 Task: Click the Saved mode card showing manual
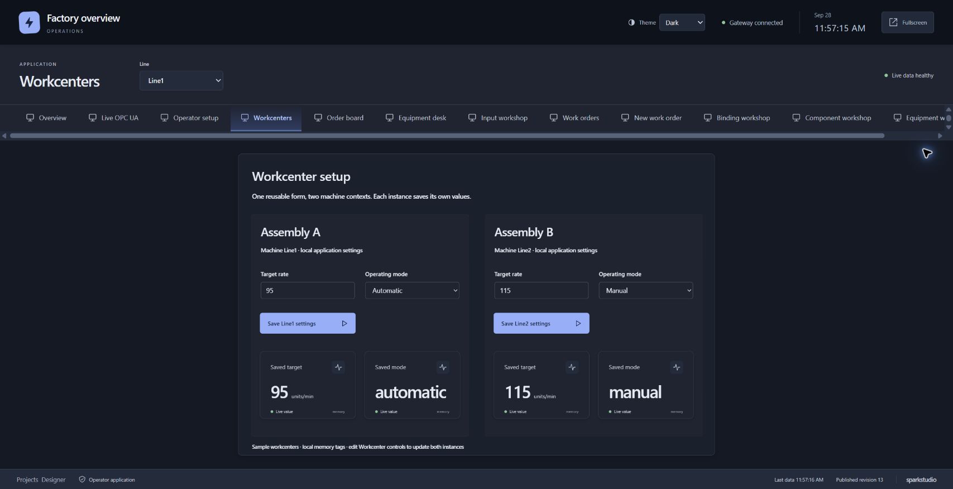click(646, 385)
